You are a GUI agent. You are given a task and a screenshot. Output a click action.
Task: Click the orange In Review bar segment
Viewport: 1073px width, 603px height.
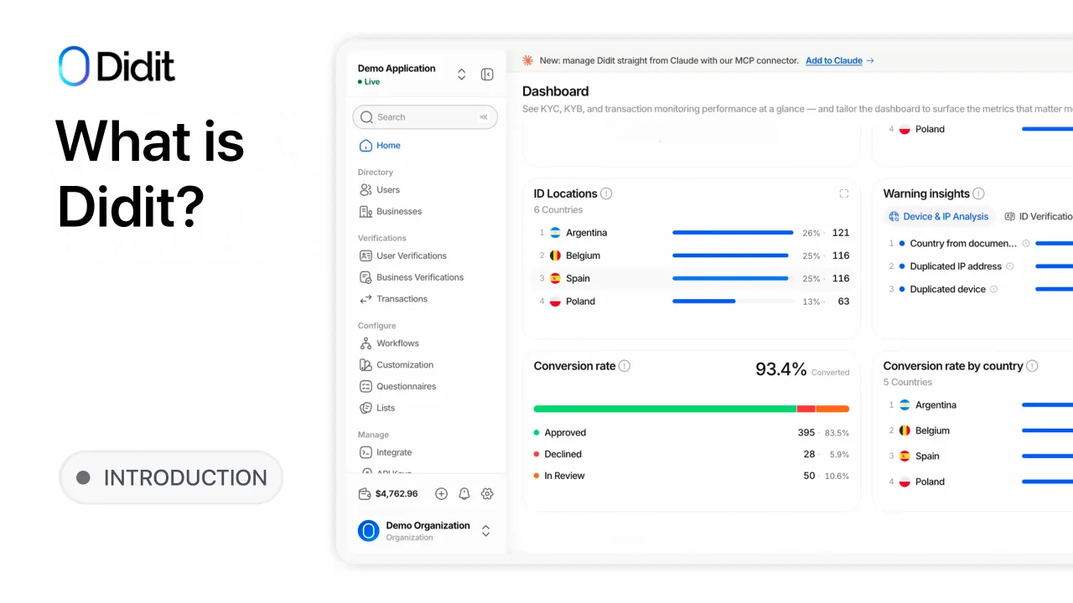832,409
